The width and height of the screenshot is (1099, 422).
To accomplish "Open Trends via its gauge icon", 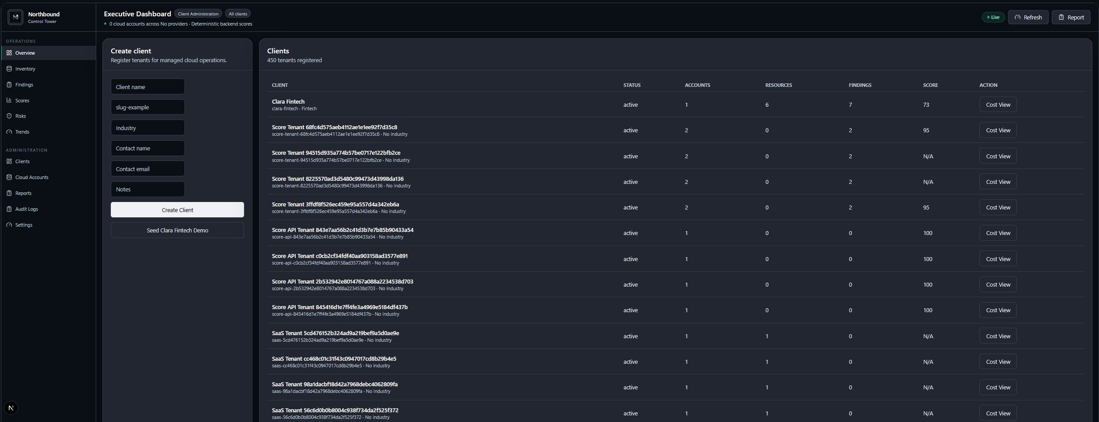I will click(x=9, y=132).
